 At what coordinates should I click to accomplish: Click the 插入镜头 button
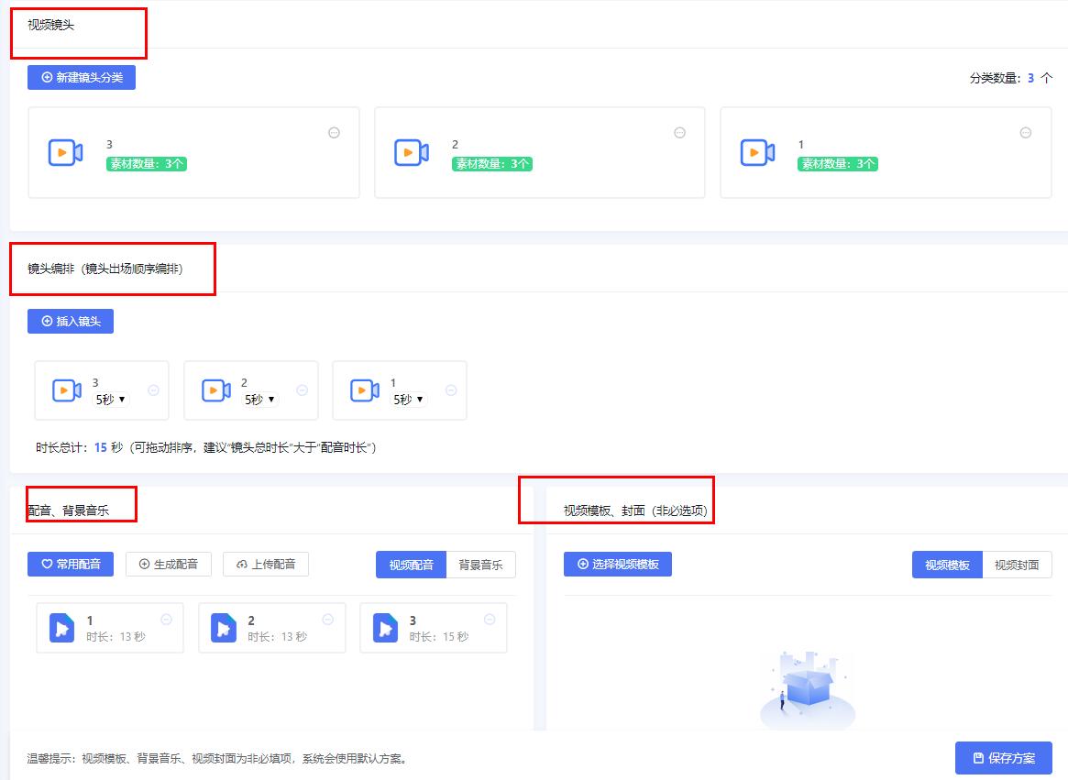point(71,322)
